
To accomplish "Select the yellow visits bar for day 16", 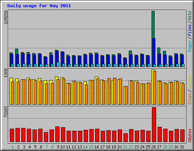I will pos(96,91).
